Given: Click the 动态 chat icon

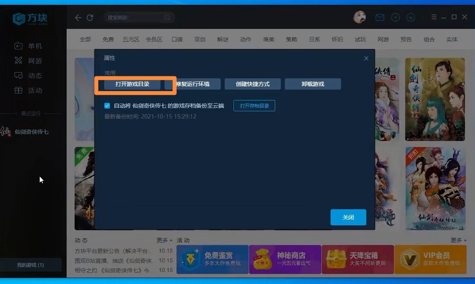Looking at the screenshot, I should [x=18, y=75].
